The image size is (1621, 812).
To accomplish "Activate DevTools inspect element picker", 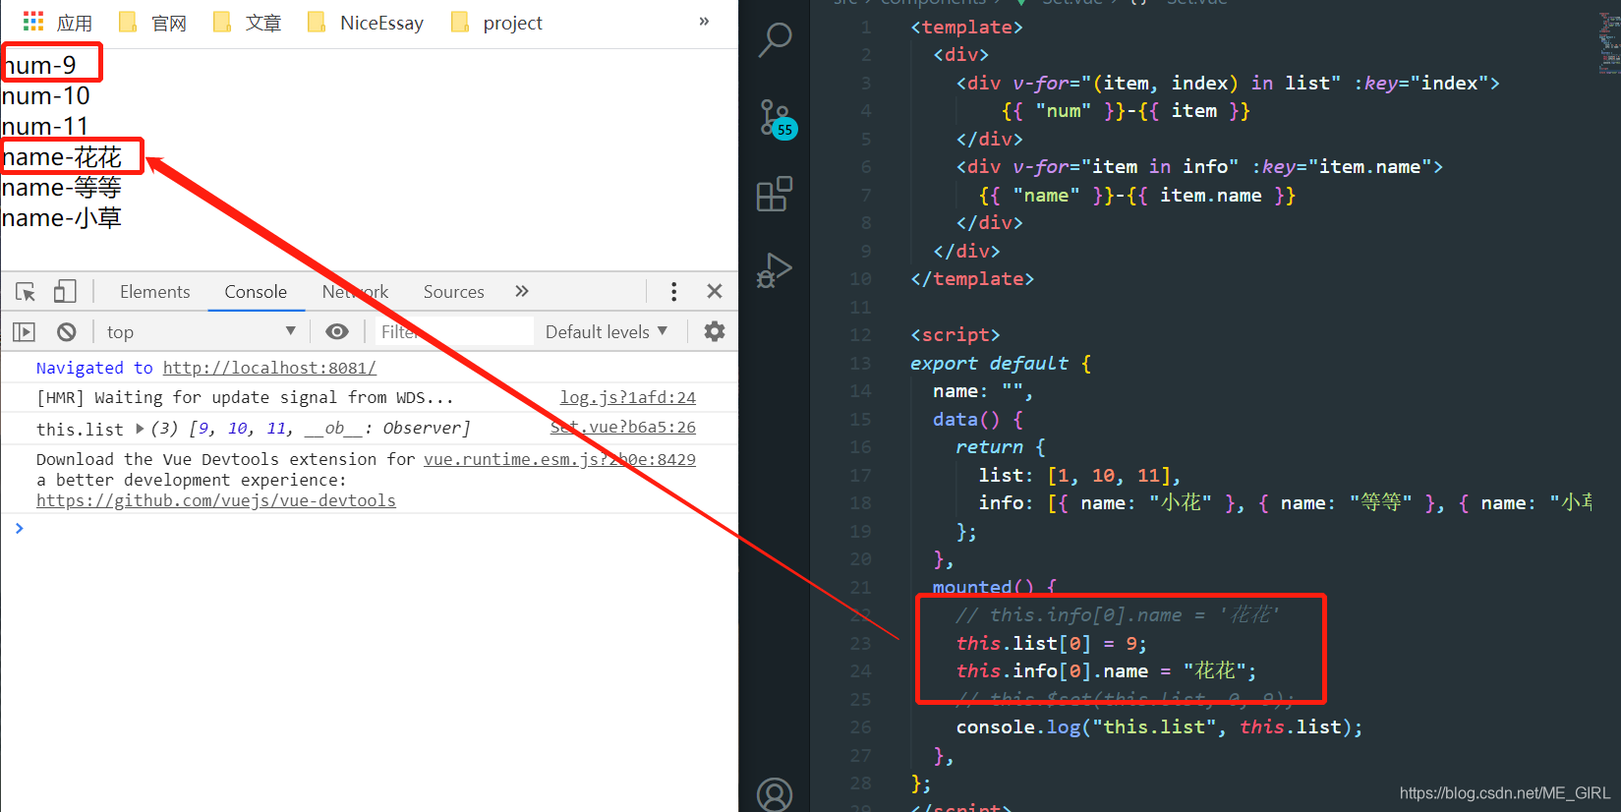I will coord(26,292).
